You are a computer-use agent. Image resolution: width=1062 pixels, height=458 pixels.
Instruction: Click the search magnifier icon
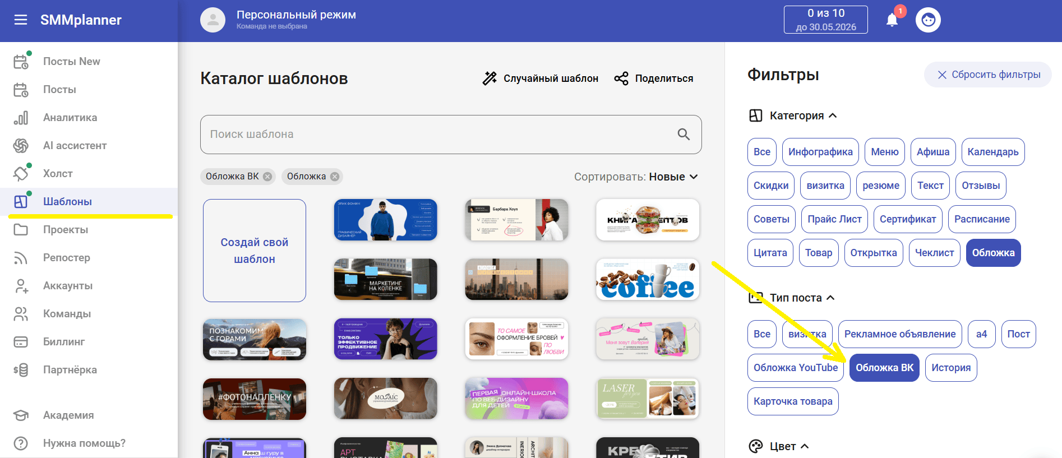(x=684, y=134)
